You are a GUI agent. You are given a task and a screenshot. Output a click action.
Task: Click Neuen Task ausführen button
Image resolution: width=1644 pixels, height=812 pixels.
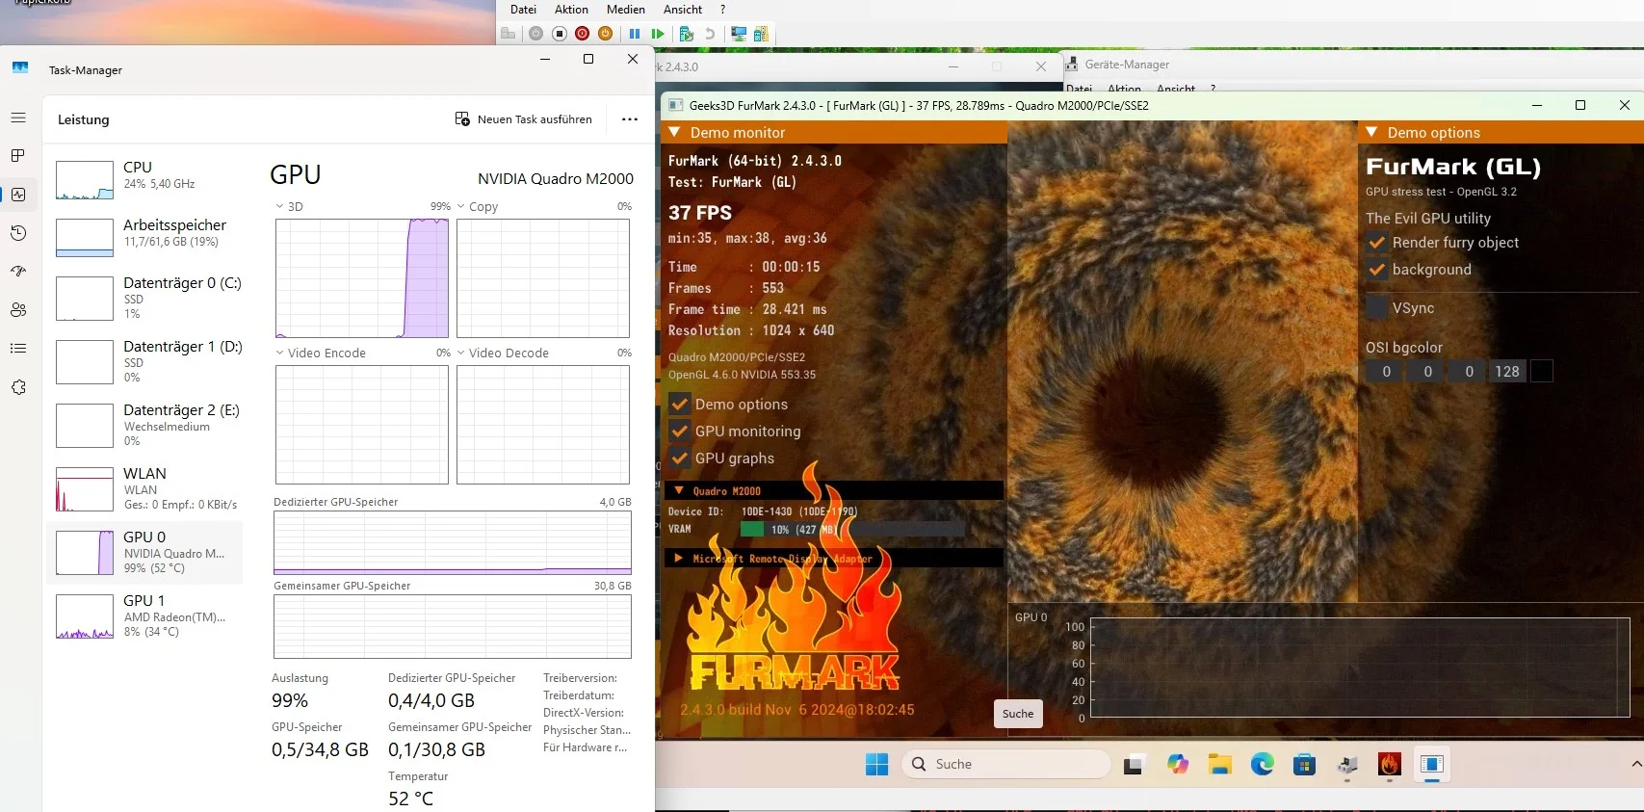(x=524, y=119)
